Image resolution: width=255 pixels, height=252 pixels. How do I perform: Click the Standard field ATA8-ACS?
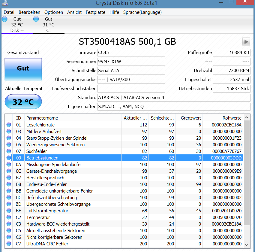click(x=174, y=98)
